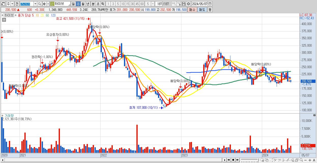
Task: Open the custom interval dropdown arrow
Action: (153, 4)
